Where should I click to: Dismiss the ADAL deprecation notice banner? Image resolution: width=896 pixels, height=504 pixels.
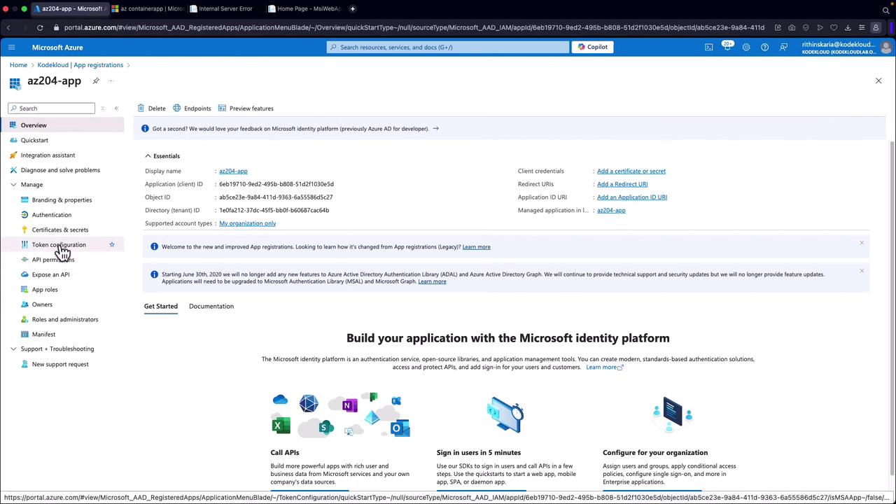862,270
